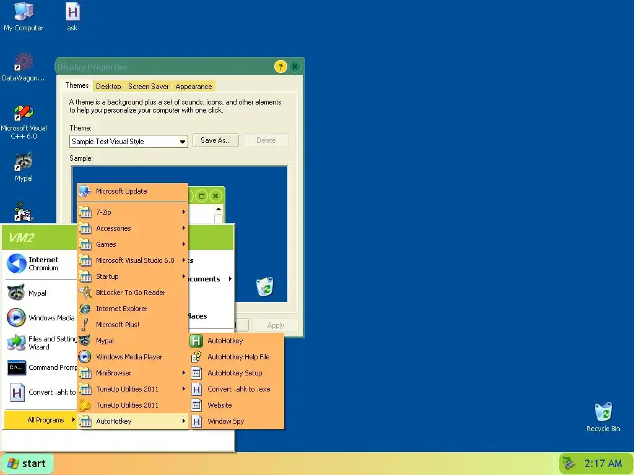
Task: Open Internet Chromium pinned item
Action: 40,263
